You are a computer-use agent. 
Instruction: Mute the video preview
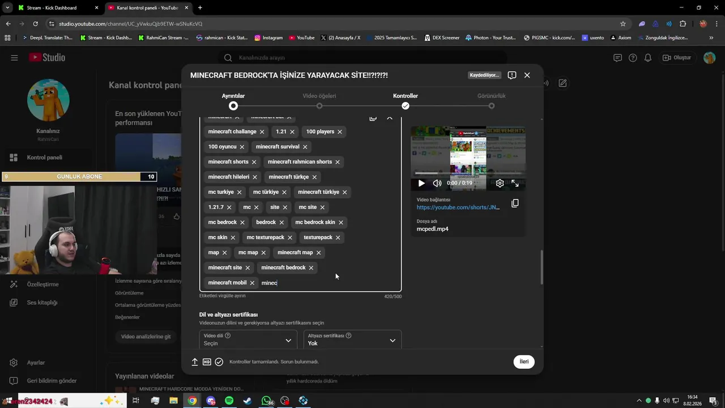click(x=437, y=183)
